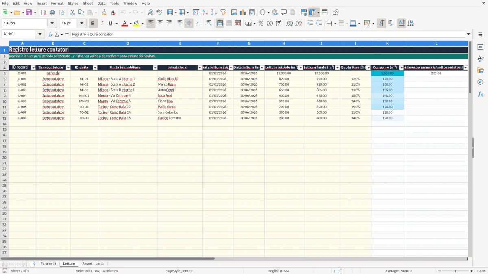This screenshot has width=488, height=274.
Task: Toggle Center Horizontally alignment
Action: click(x=160, y=24)
